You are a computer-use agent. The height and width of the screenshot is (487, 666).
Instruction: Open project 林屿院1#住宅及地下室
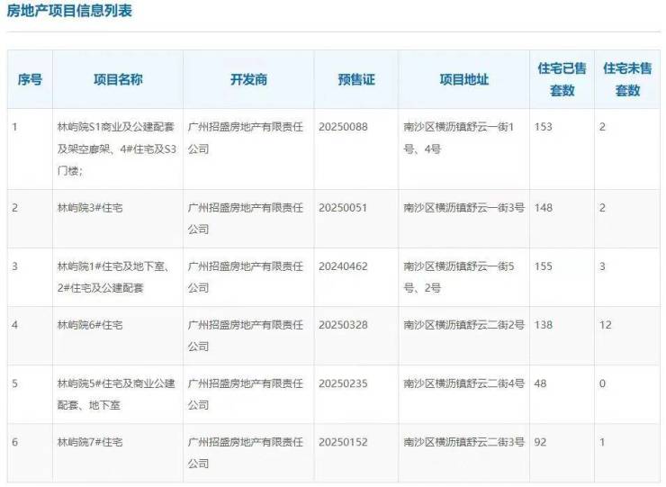(x=113, y=277)
